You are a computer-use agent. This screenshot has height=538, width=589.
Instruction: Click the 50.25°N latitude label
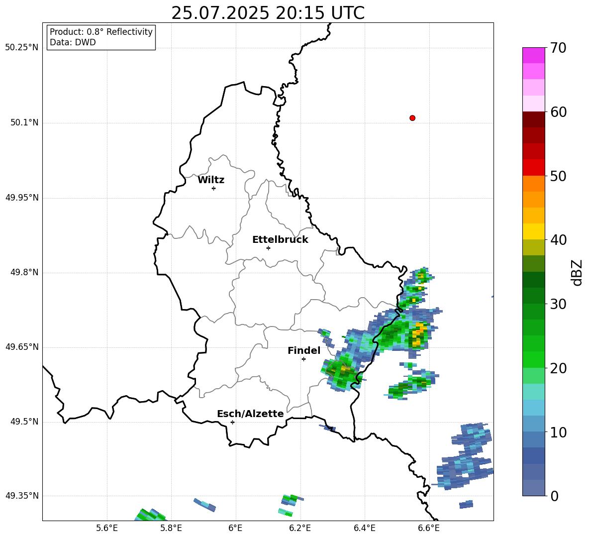tap(22, 48)
